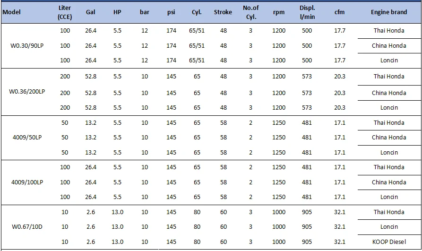Select the W0.36/200LP model cell
This screenshot has height=251, width=422.
(x=27, y=92)
